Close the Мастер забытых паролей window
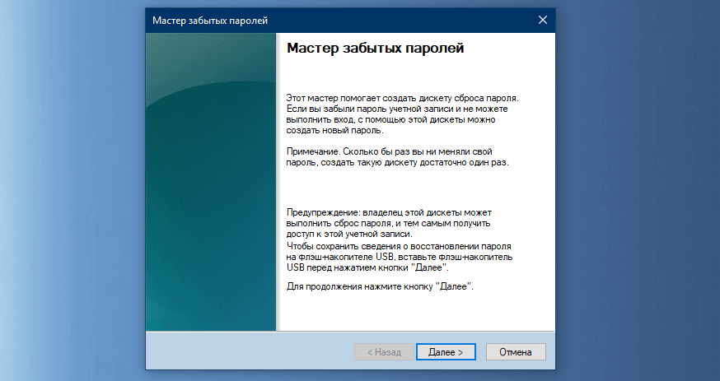 point(543,21)
